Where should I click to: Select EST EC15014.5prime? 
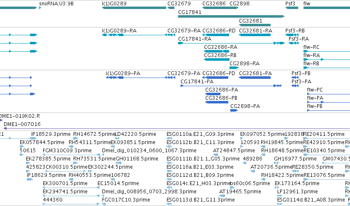[x=118, y=183]
